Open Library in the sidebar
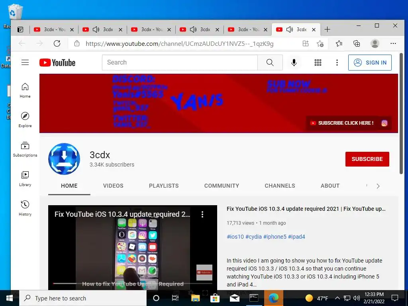The height and width of the screenshot is (306, 408). pos(25,179)
